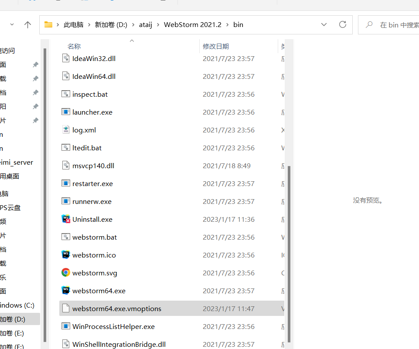Click the navigation pane vertical scrollbar
Screen dimensions: 419x349
pyautogui.click(x=45, y=195)
